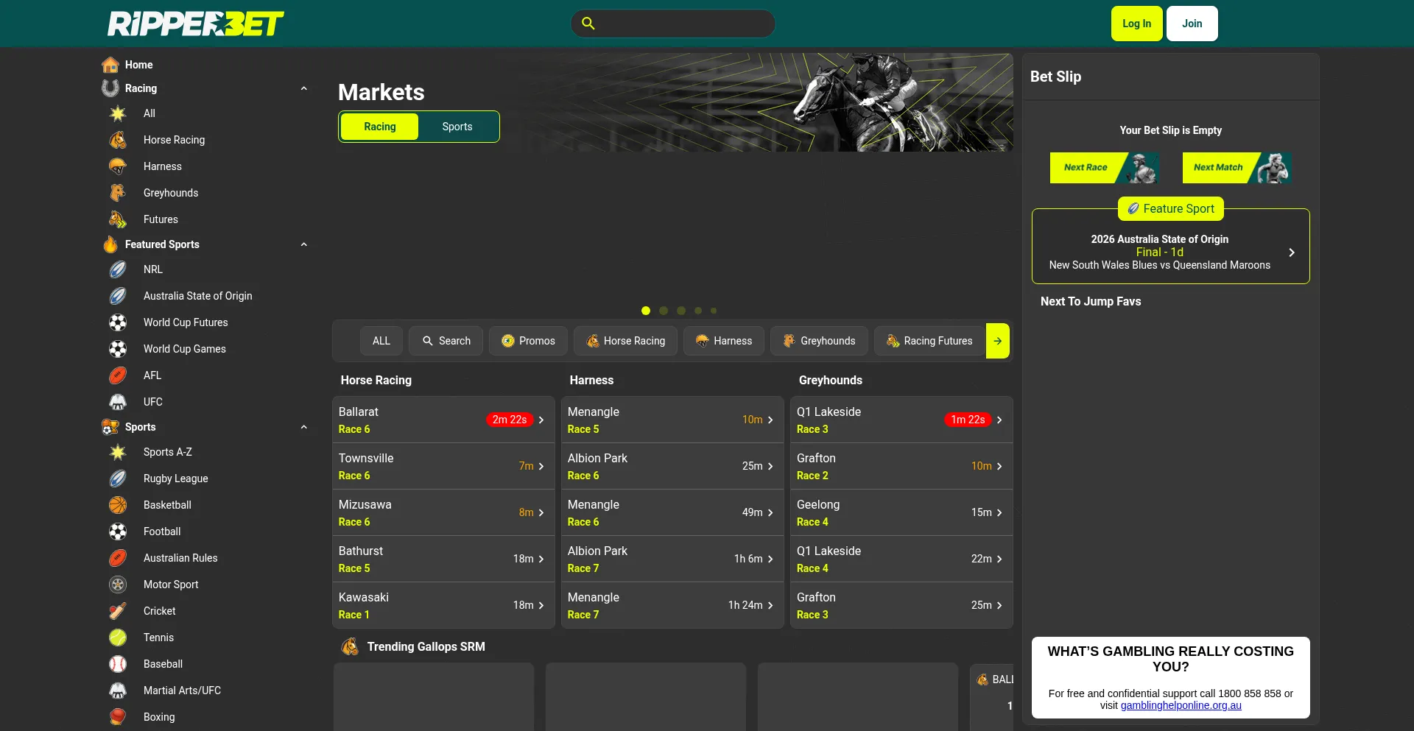The image size is (1414, 731).
Task: Filter by Greyhounds chip
Action: pos(819,341)
